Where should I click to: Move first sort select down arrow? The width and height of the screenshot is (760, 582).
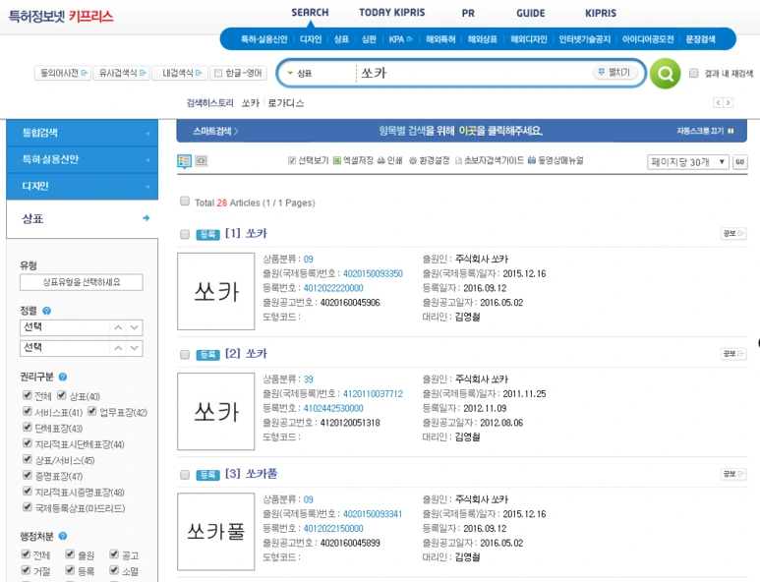[x=135, y=328]
